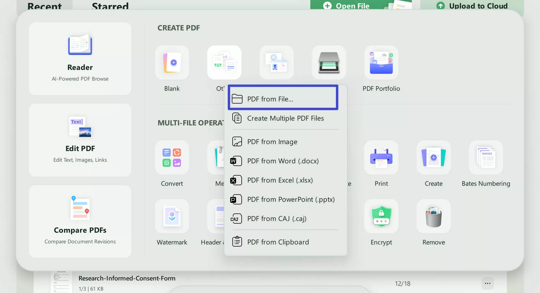Switch to the Starred tab
Screen dimensions: 540x293
point(110,6)
